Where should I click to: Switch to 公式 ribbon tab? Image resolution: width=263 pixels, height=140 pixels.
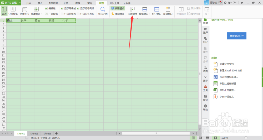(x=66, y=3)
